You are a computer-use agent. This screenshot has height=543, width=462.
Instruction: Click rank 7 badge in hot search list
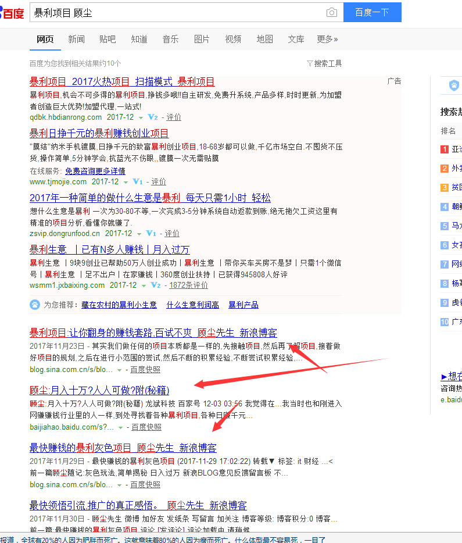click(x=445, y=264)
